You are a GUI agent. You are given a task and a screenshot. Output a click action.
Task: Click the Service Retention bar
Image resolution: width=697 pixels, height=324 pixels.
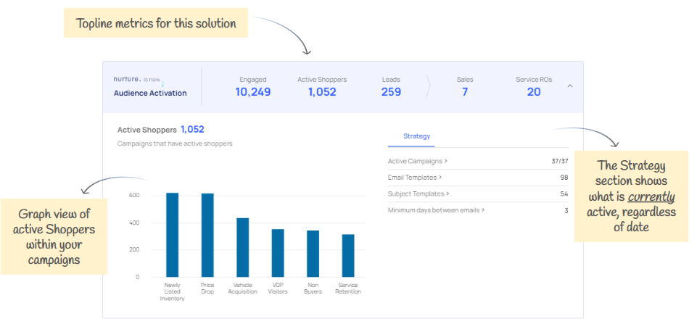[348, 255]
